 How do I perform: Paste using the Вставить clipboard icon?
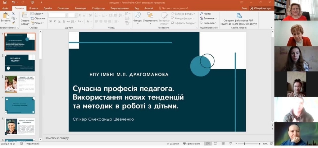pos(6,16)
